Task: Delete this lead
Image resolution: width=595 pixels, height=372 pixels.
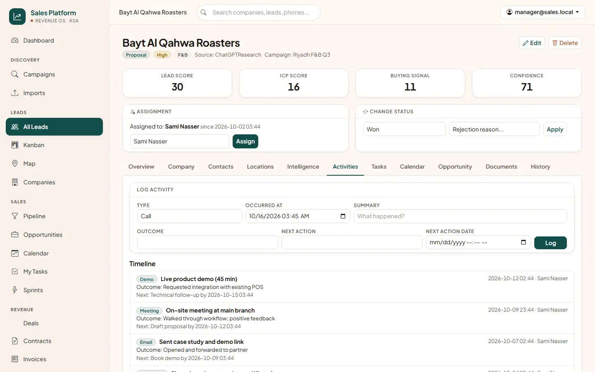Action: tap(565, 43)
